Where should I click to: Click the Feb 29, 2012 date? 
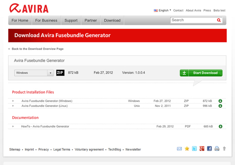point(165,126)
